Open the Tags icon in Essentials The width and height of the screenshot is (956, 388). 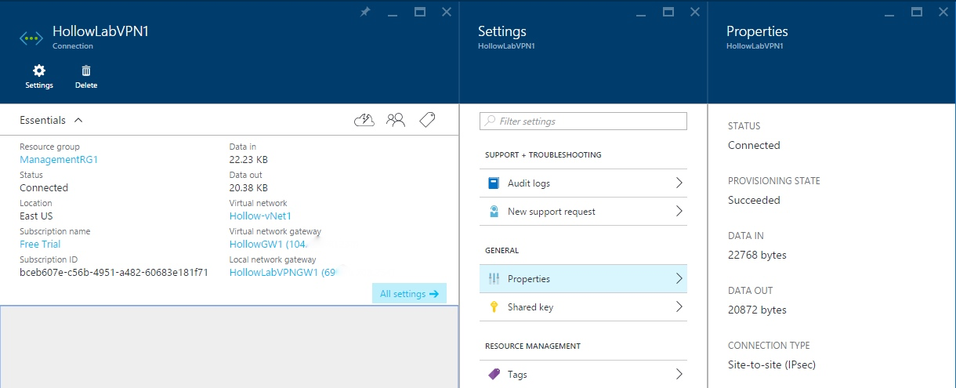[427, 120]
